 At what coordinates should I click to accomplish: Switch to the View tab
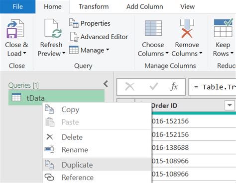click(x=187, y=6)
